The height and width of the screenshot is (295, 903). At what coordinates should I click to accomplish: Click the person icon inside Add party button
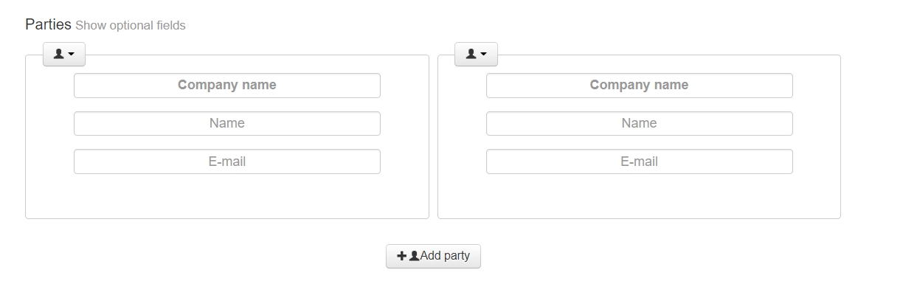click(x=414, y=256)
